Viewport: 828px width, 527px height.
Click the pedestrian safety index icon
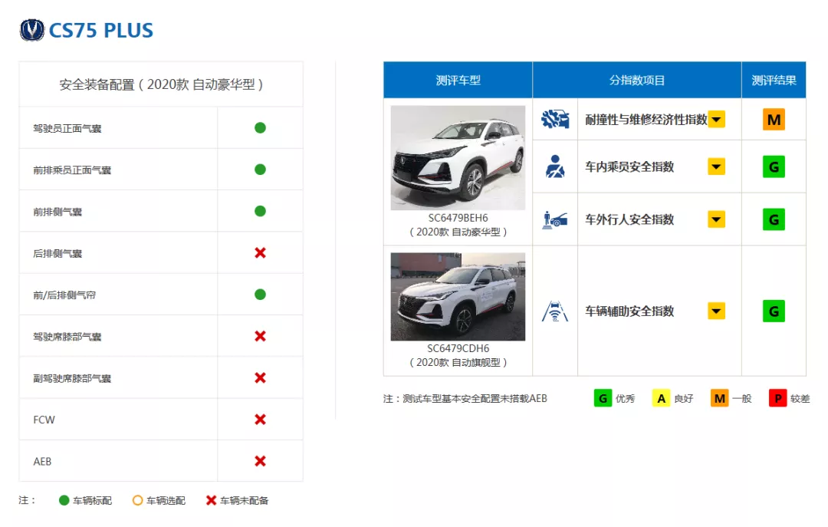[554, 219]
